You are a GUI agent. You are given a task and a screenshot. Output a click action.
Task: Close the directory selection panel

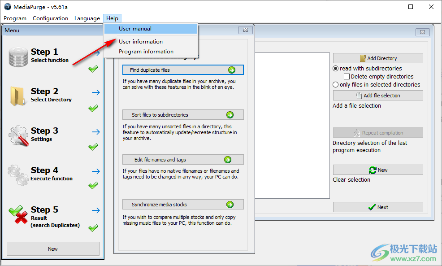click(x=422, y=32)
